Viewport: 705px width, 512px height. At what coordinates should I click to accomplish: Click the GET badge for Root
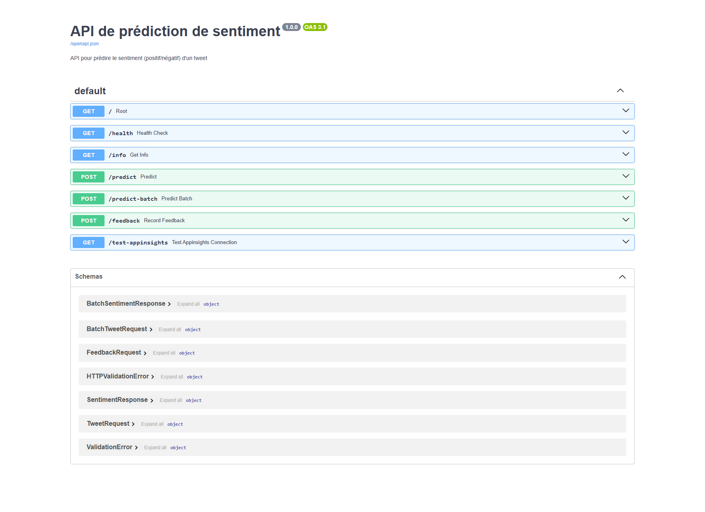[x=89, y=111]
